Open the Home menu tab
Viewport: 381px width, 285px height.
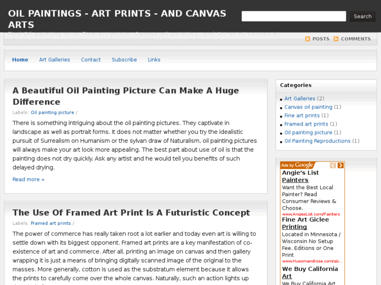(x=20, y=60)
